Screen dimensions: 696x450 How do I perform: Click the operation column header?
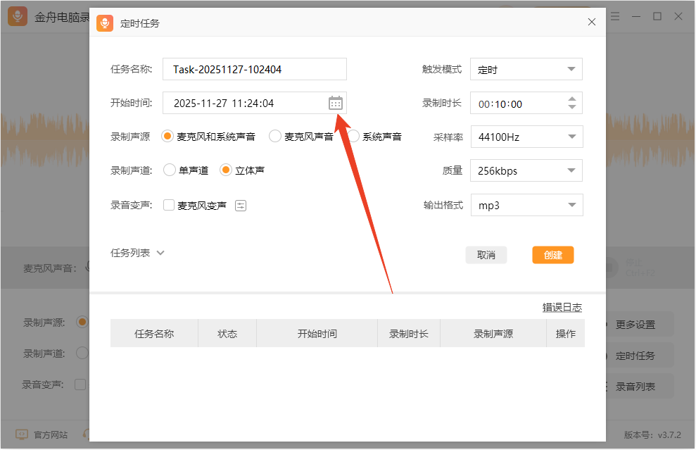point(566,334)
